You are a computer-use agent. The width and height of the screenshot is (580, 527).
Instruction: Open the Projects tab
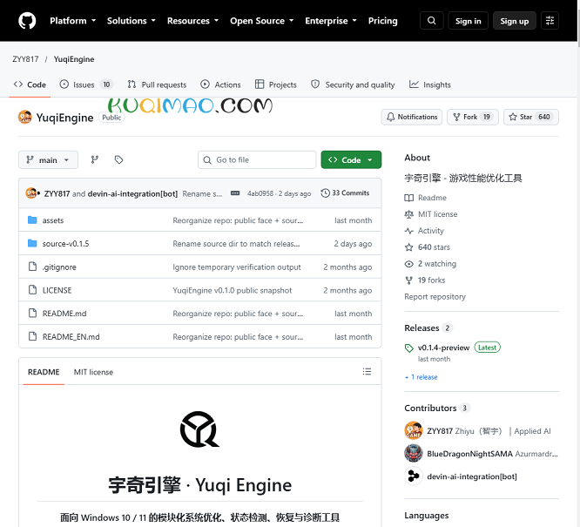click(275, 84)
